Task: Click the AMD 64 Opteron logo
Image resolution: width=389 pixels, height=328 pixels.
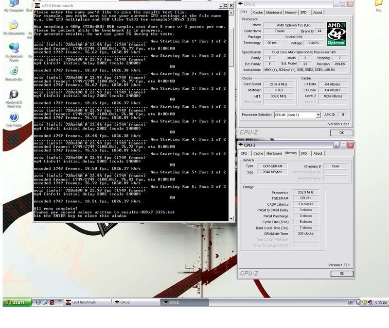Action: point(336,34)
